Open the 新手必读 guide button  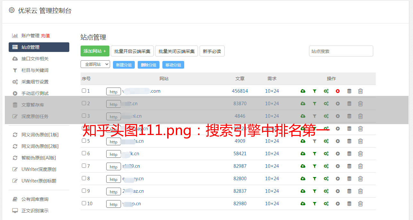[212, 51]
